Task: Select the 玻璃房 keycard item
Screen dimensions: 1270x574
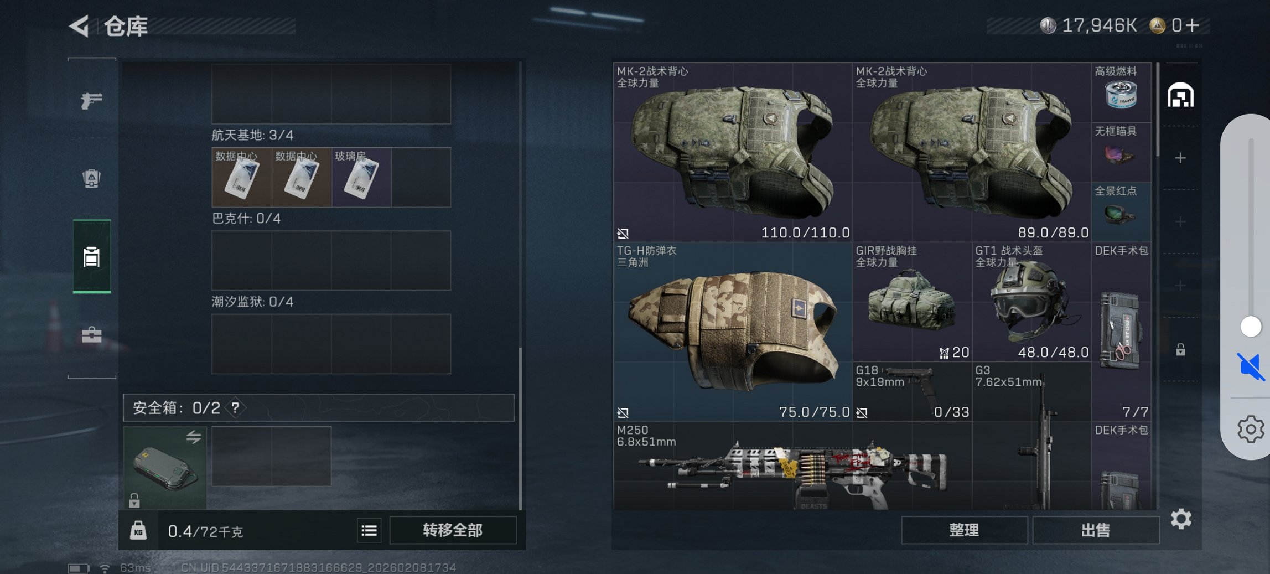Action: 361,177
